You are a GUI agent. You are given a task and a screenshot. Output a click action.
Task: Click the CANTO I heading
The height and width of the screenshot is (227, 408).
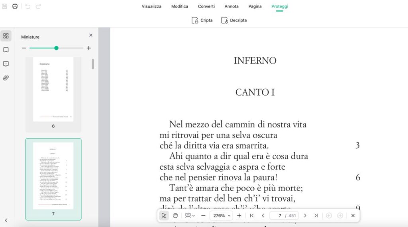coord(255,92)
